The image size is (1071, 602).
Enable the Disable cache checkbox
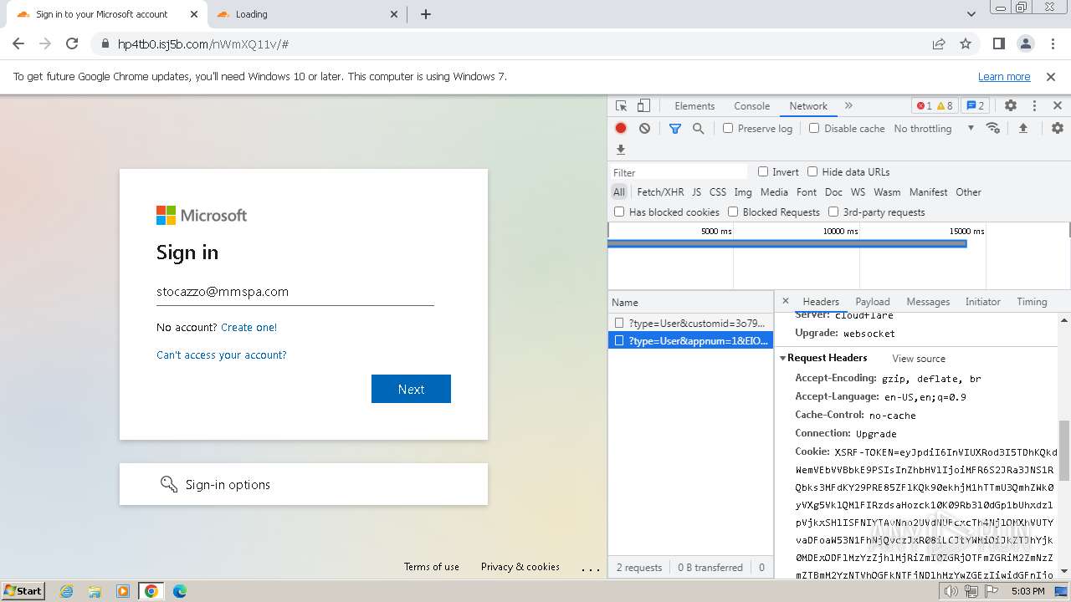(x=814, y=128)
